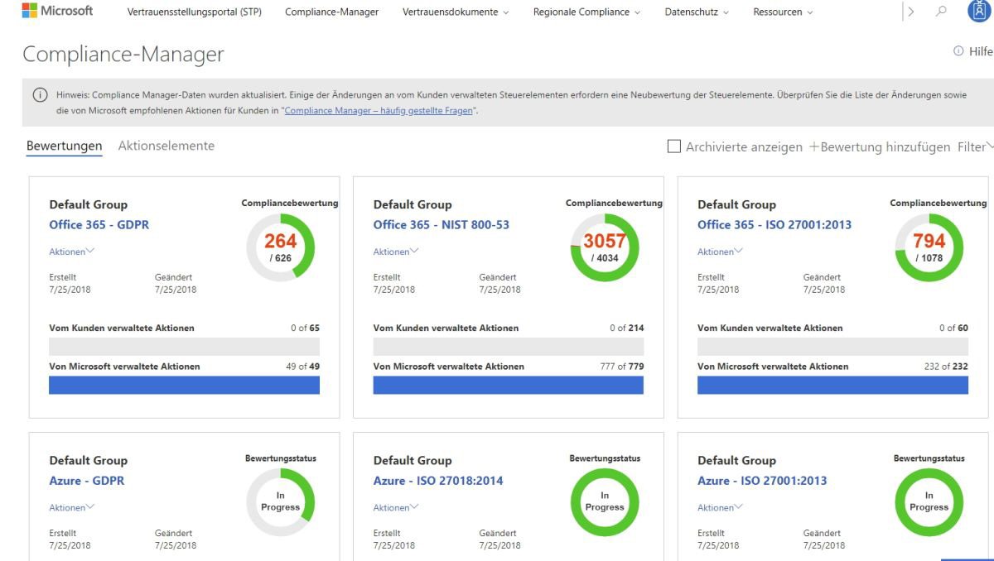Open the Regionale Compliance menu
This screenshot has height=561, width=994.
582,12
